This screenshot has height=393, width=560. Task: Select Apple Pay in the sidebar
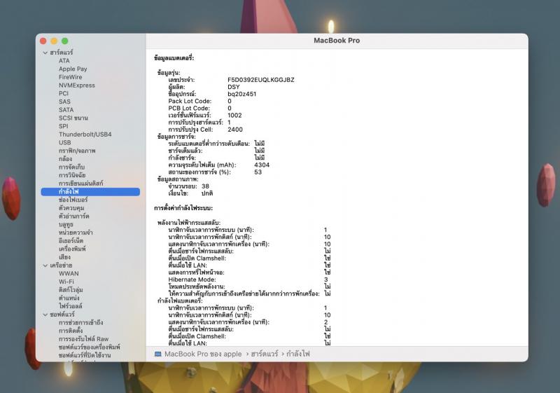click(x=73, y=69)
